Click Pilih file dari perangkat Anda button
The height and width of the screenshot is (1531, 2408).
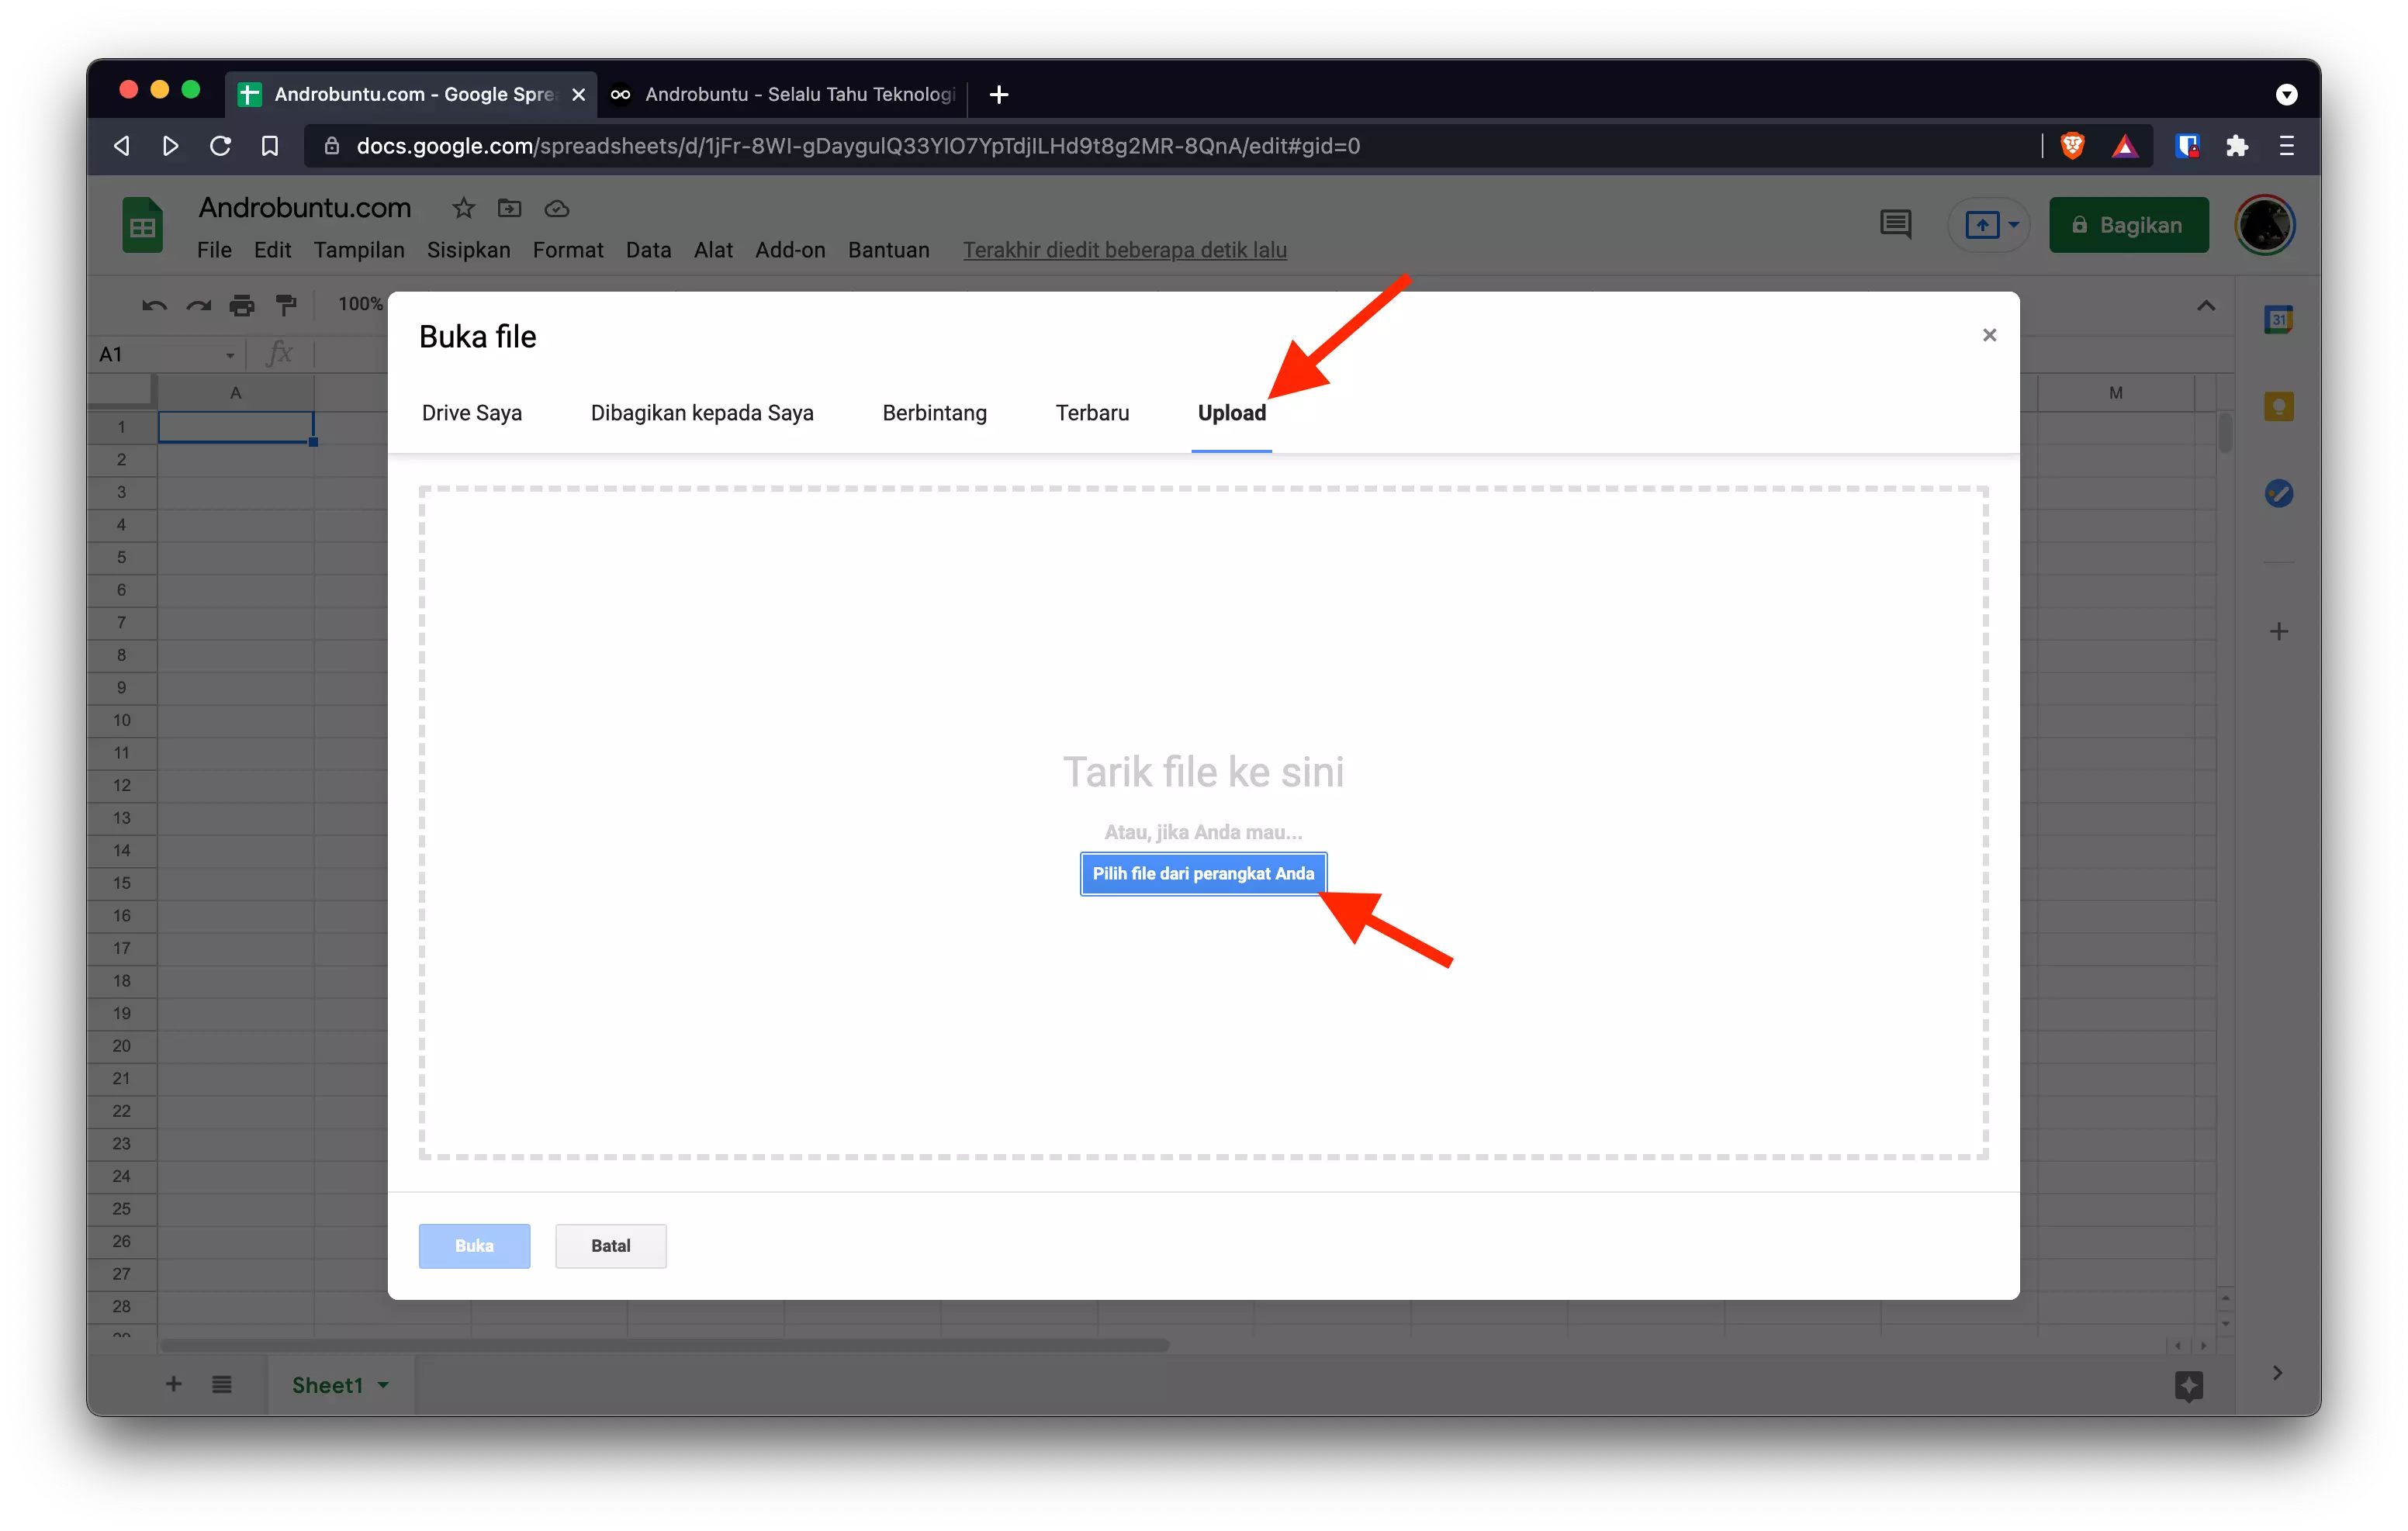click(1203, 874)
